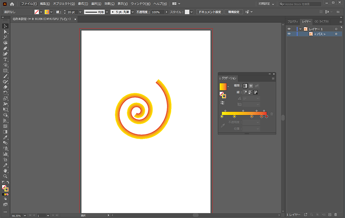Screen dimensions: 345x218
Task: Select the Type (T) tool
Action: tap(5, 59)
